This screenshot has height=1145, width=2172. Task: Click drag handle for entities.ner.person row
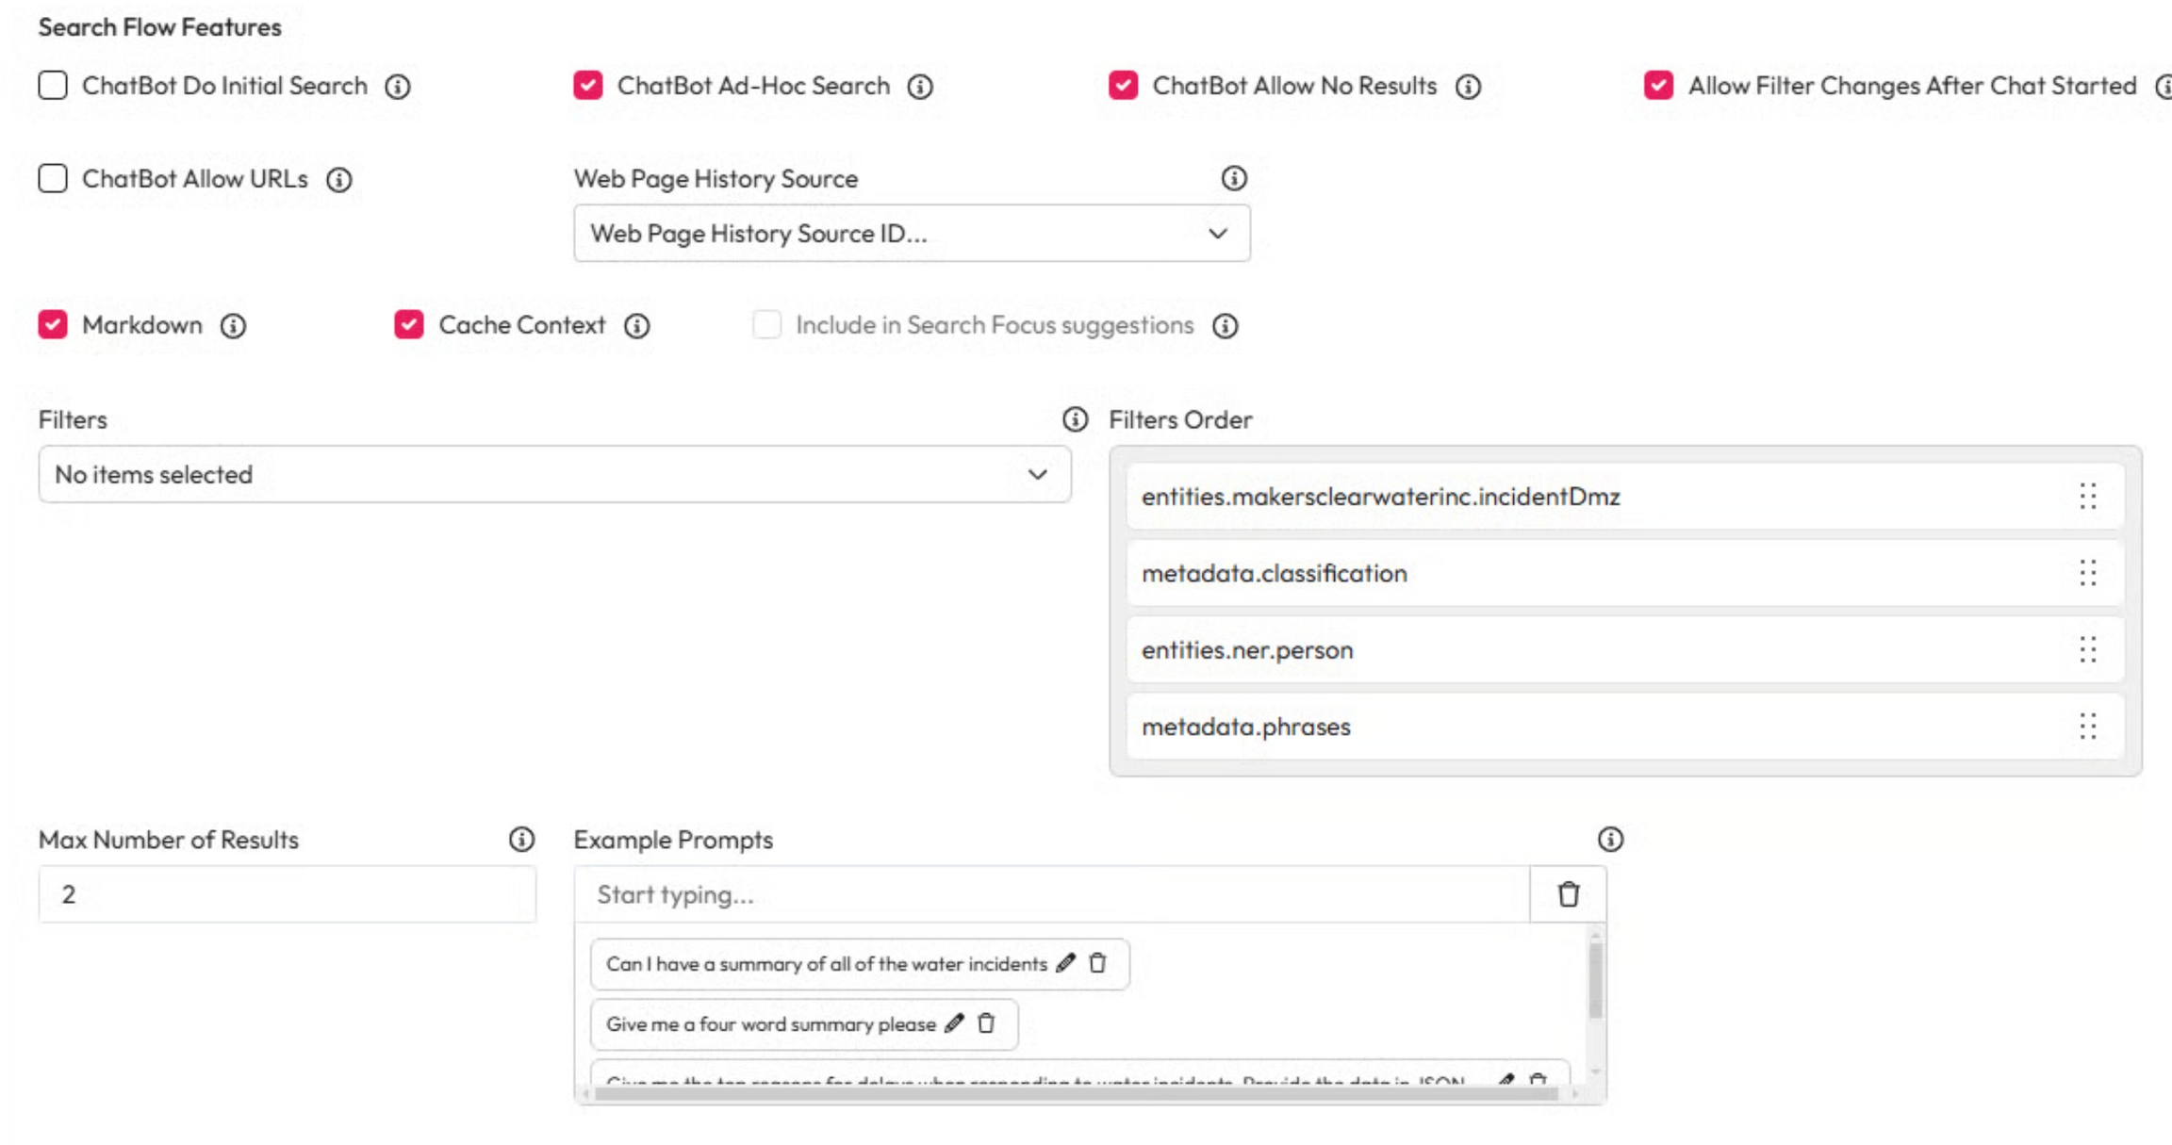[x=2087, y=650]
